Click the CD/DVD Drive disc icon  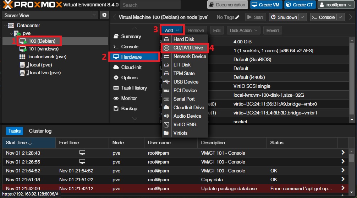click(166, 48)
